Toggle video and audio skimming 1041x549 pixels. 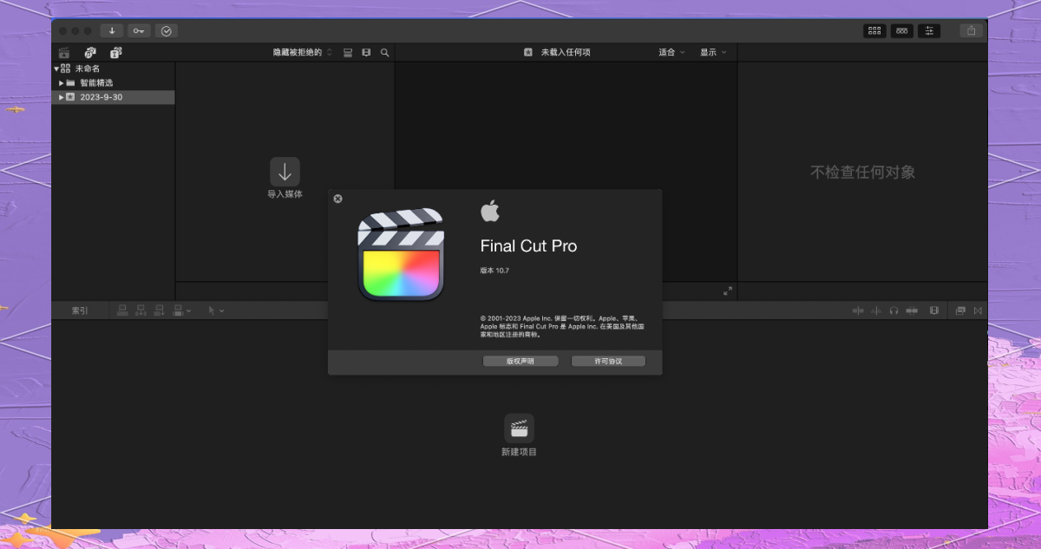pos(859,310)
